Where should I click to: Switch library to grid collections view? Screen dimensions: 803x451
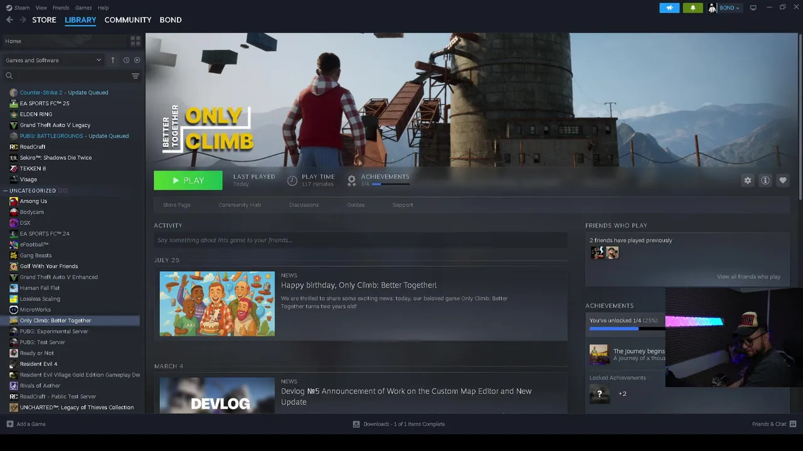[x=135, y=41]
